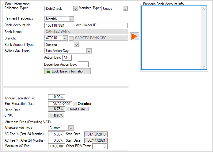213x152 pixels.
Task: Click the orange arrow button beside bank details
Action: point(134,36)
